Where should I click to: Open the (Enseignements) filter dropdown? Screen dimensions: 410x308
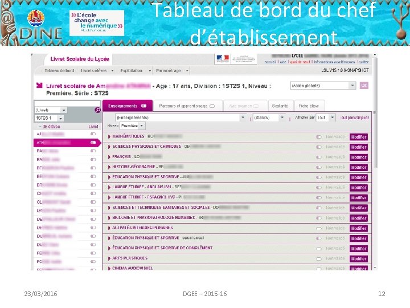tap(181, 118)
